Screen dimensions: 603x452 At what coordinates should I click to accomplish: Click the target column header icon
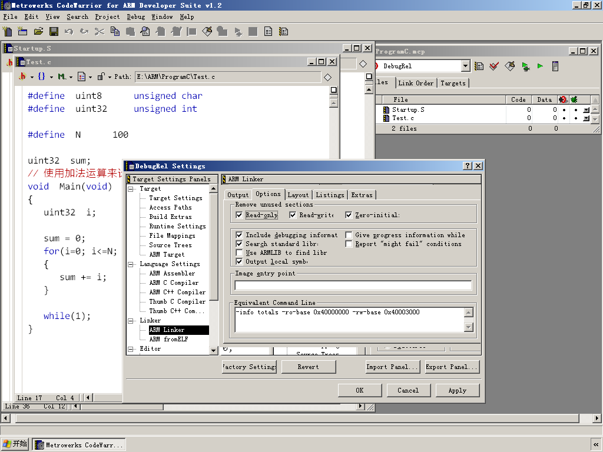coord(562,99)
